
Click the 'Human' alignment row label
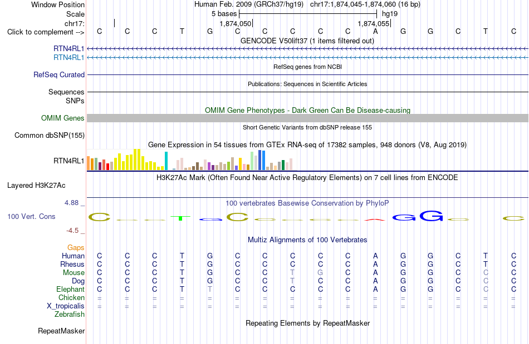(x=73, y=256)
